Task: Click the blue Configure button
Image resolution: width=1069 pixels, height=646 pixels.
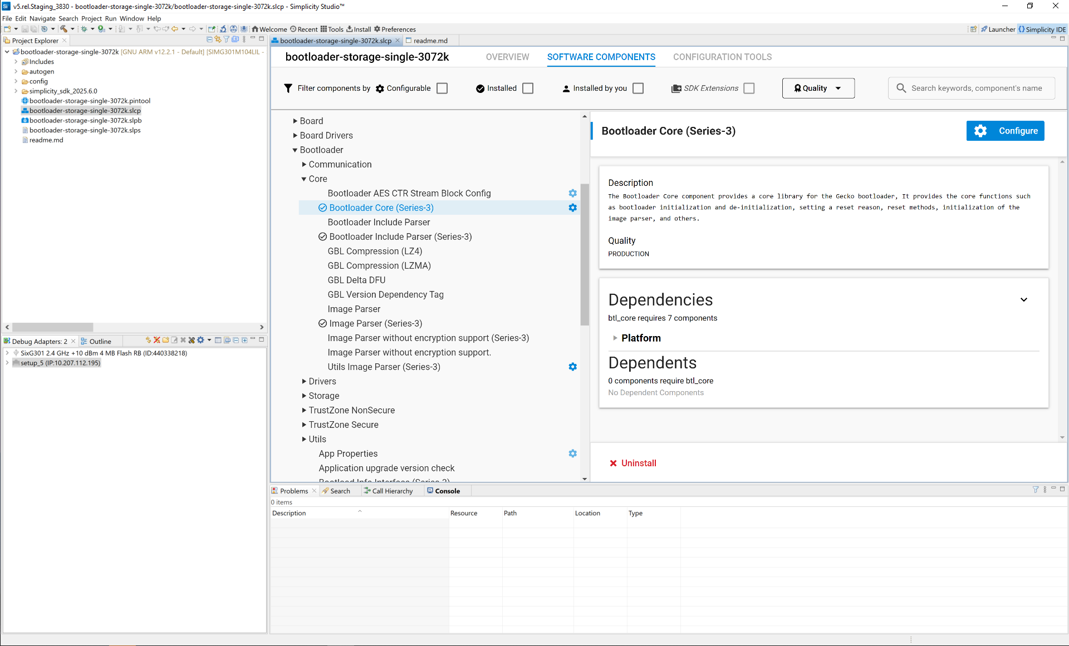Action: tap(1005, 131)
